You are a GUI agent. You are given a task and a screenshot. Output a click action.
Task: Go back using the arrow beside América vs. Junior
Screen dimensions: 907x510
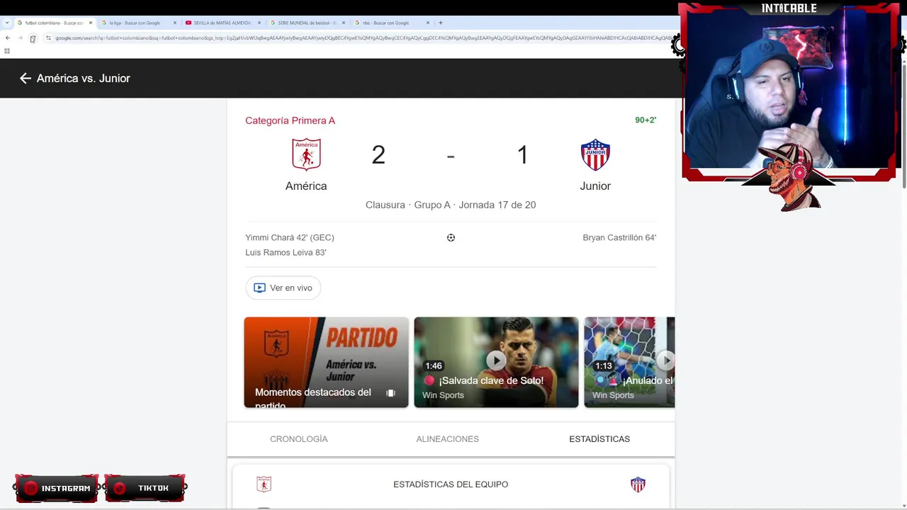(26, 79)
